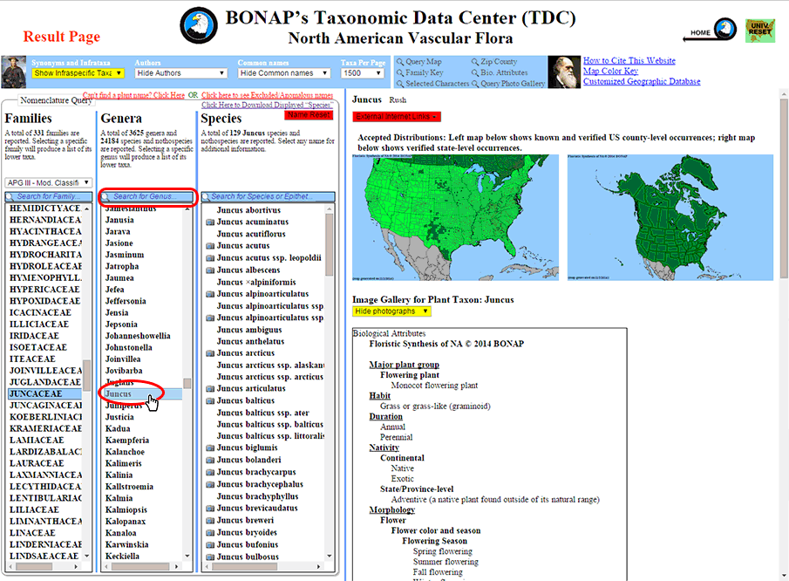Click camera icon beside Juncus albescens

click(x=210, y=270)
